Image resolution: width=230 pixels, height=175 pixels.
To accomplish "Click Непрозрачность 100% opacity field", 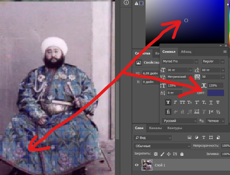I will coord(226,146).
